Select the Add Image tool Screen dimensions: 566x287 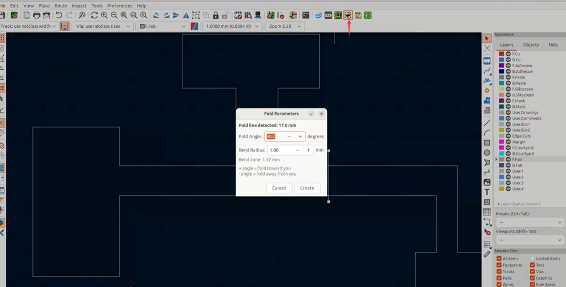pyautogui.click(x=487, y=182)
